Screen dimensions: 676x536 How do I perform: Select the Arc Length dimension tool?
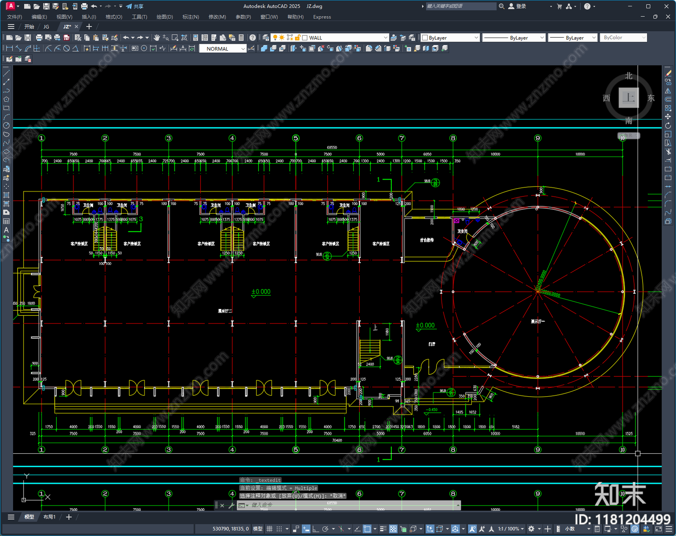[x=28, y=49]
